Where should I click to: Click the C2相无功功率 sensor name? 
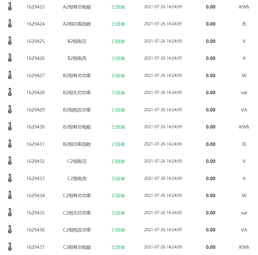coord(77,213)
